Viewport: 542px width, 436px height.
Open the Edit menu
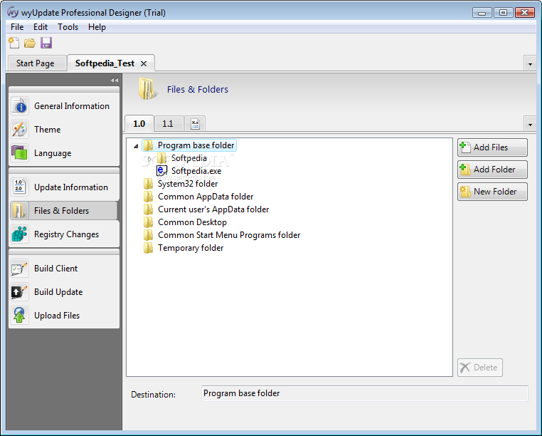[x=41, y=27]
